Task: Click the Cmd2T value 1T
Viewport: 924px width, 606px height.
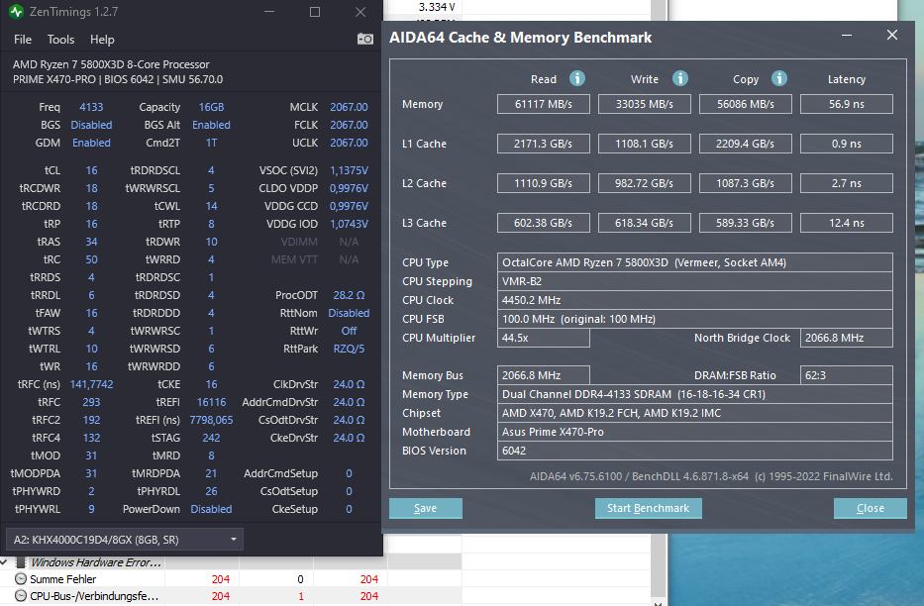Action: pyautogui.click(x=211, y=143)
